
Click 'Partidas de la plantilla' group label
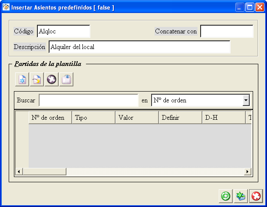[48, 64]
